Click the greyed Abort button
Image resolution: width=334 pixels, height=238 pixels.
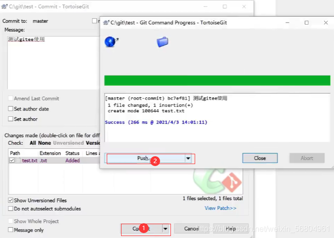click(x=307, y=158)
